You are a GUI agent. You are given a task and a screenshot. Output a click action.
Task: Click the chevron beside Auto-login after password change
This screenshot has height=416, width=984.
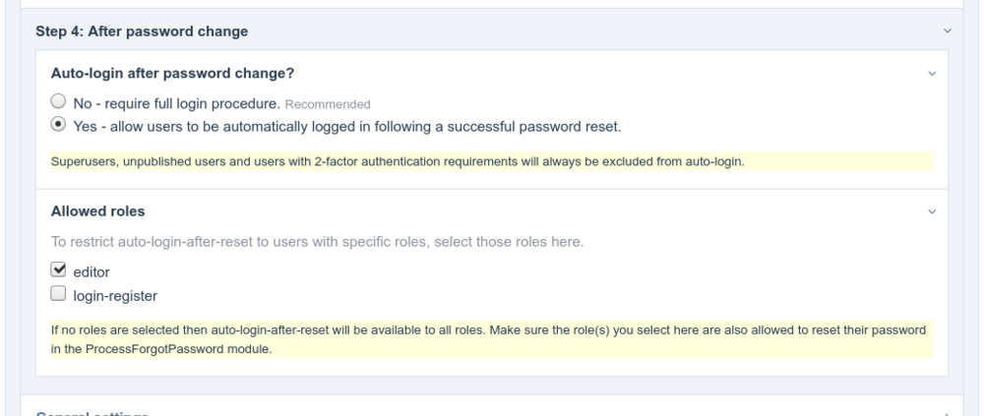(932, 74)
